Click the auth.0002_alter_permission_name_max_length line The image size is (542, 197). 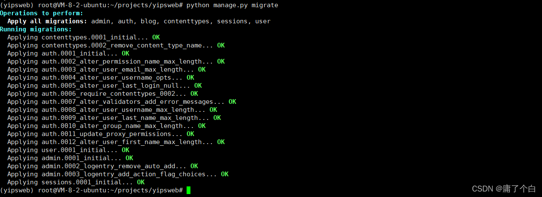coord(116,61)
